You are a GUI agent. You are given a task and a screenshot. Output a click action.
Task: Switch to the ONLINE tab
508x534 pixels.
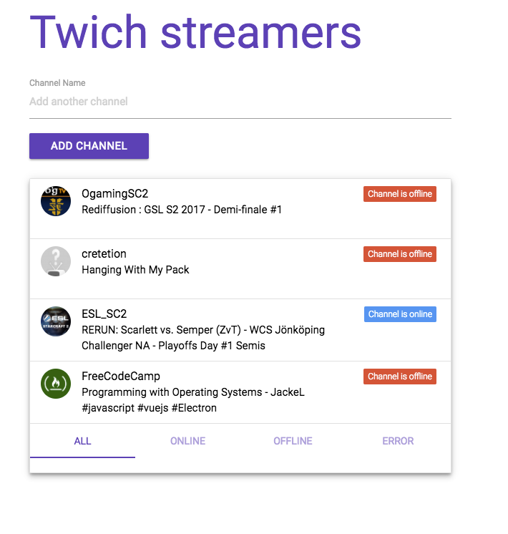pos(187,441)
